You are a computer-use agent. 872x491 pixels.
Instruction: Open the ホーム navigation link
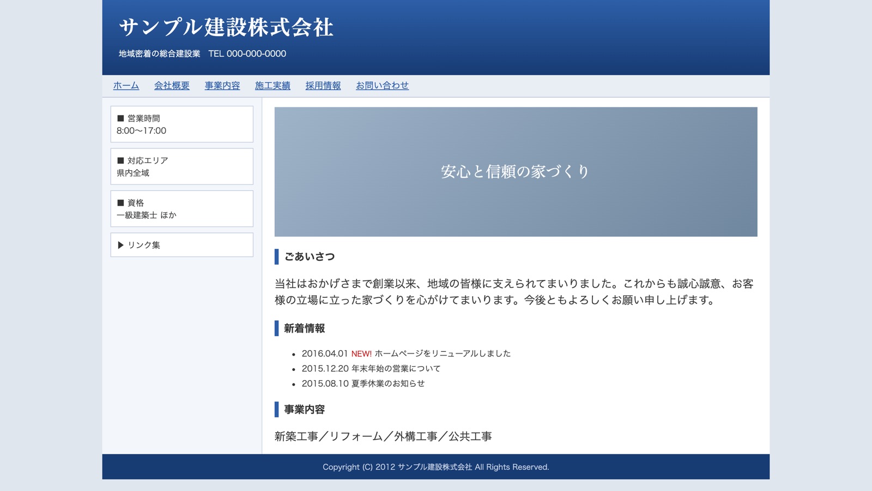coord(126,86)
